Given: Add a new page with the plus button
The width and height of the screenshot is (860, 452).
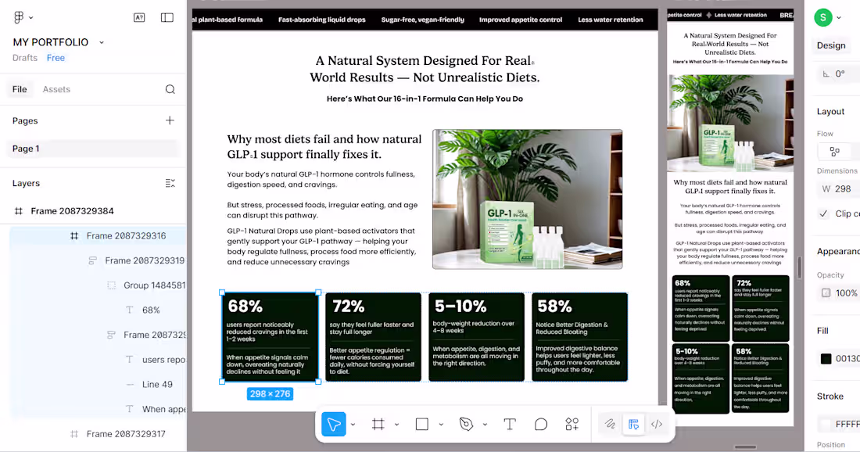Looking at the screenshot, I should pyautogui.click(x=170, y=120).
